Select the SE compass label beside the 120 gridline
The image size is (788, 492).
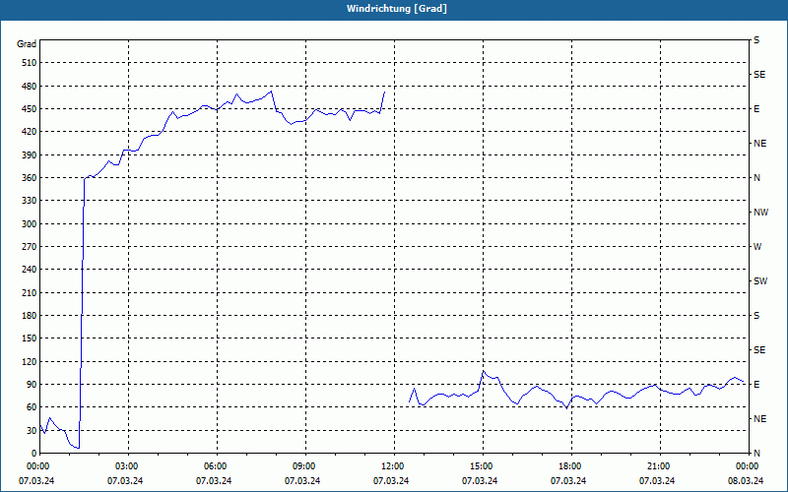click(x=759, y=350)
